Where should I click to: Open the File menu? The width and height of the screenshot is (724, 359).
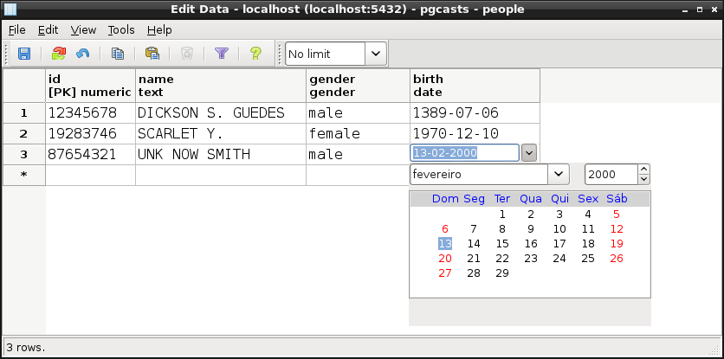point(17,29)
